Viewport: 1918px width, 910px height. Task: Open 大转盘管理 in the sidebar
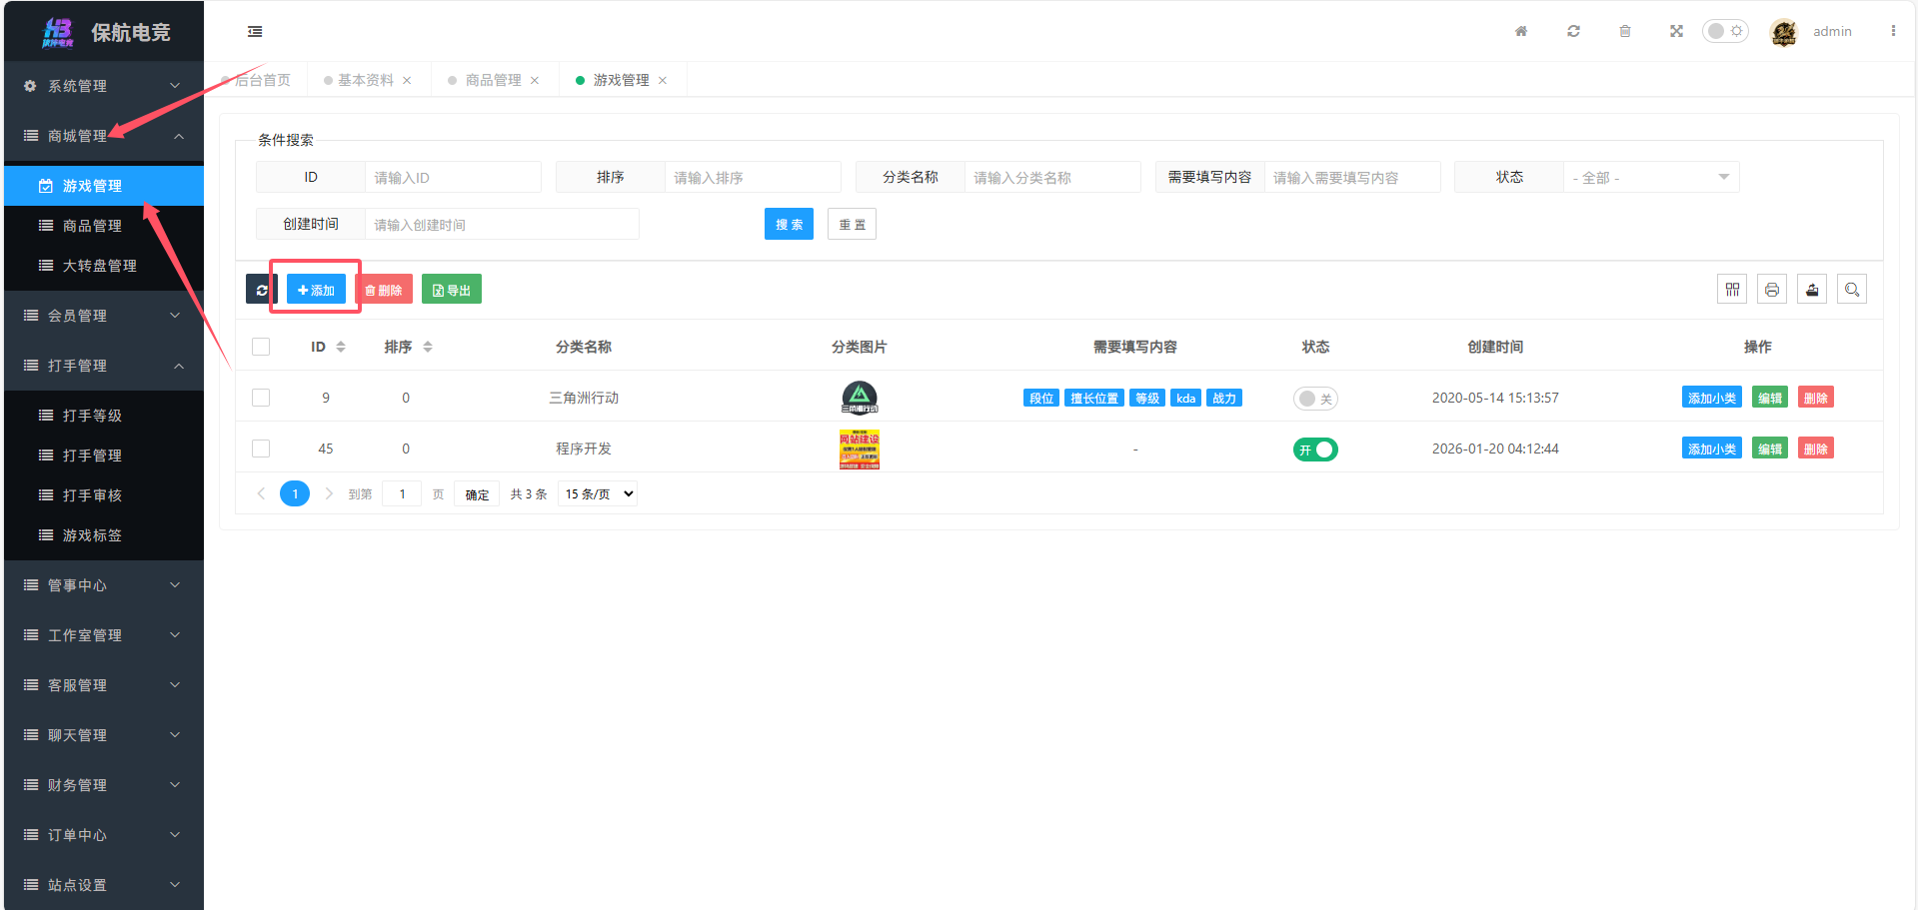click(x=100, y=266)
